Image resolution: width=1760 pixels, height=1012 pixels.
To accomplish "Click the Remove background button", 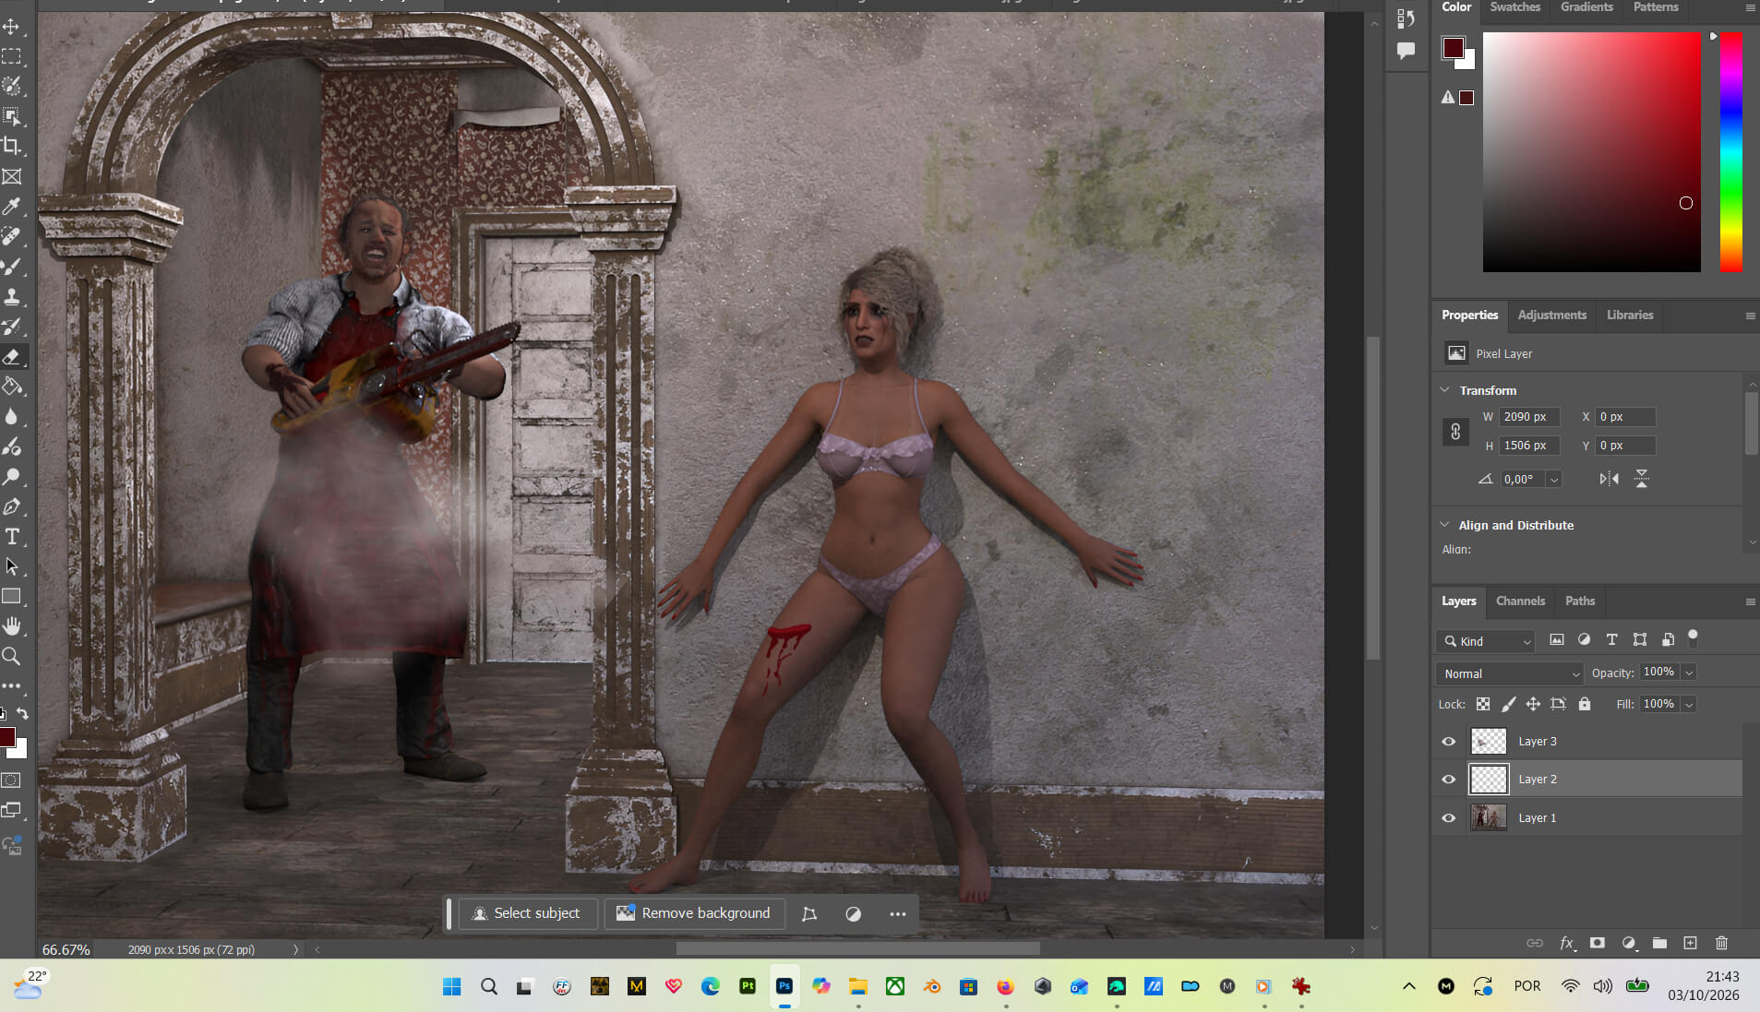I will pyautogui.click(x=693, y=913).
